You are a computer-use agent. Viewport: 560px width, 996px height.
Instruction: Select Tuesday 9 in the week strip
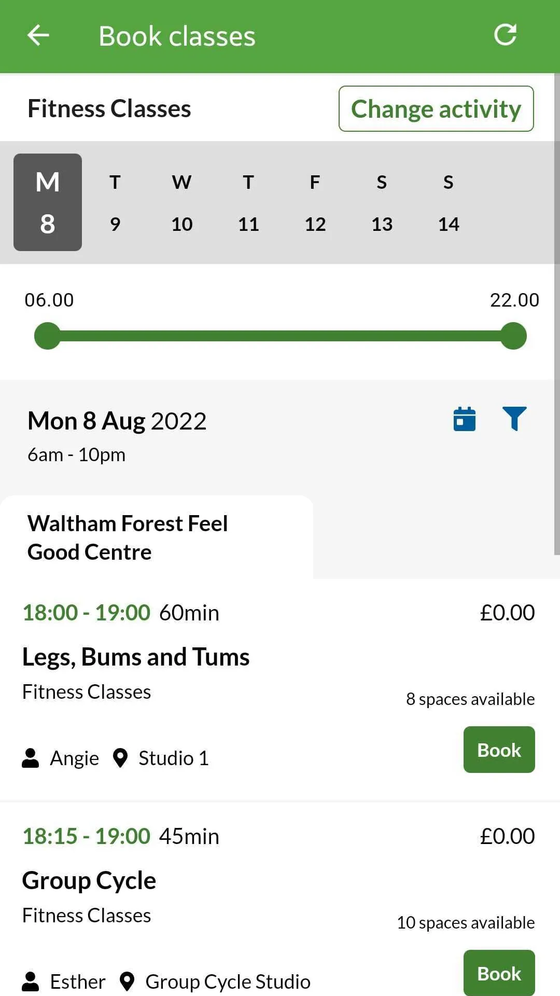click(x=115, y=202)
